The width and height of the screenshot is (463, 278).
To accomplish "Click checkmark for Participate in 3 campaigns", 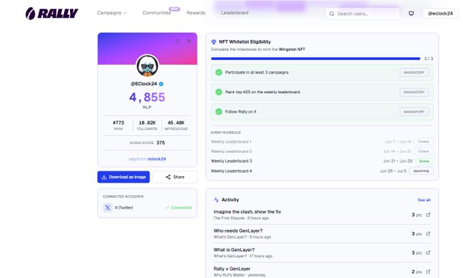I will click(x=219, y=72).
